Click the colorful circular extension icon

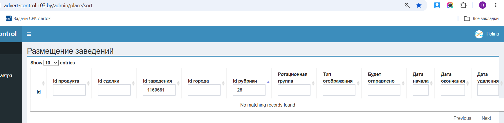coord(450,5)
